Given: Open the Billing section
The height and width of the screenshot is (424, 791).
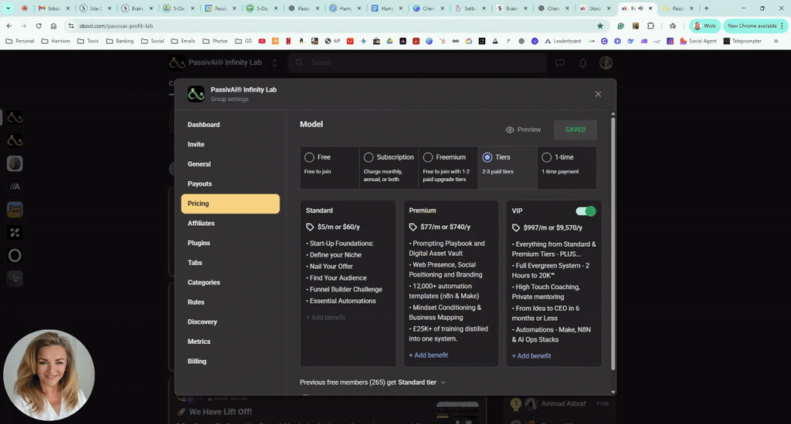Looking at the screenshot, I should 230,361.
